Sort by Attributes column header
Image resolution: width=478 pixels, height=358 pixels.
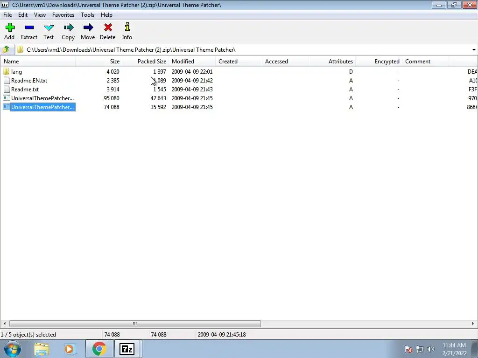pyautogui.click(x=332, y=61)
